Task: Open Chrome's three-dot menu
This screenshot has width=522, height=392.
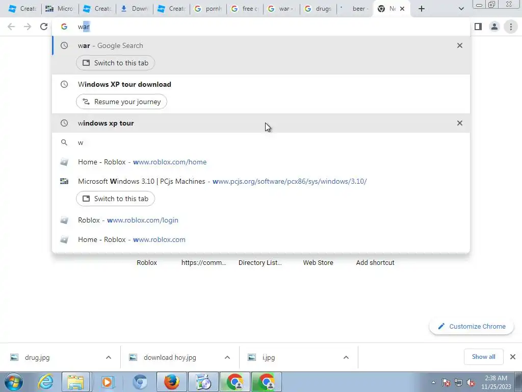Action: [x=511, y=27]
